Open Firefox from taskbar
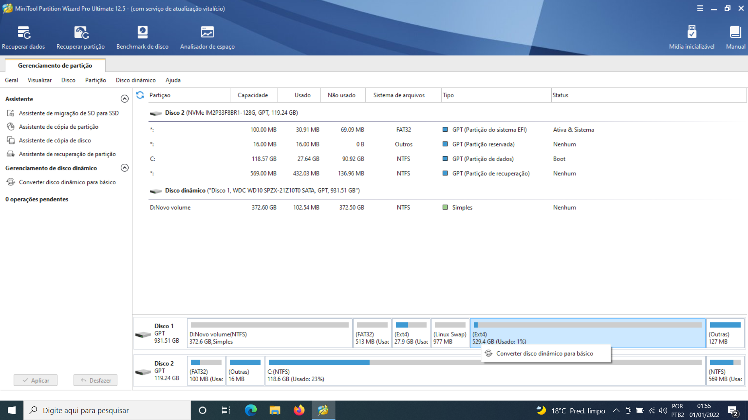This screenshot has width=748, height=420. tap(299, 410)
